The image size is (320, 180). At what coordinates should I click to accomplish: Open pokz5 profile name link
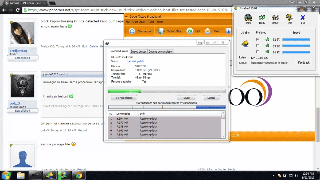pyautogui.click(x=15, y=103)
